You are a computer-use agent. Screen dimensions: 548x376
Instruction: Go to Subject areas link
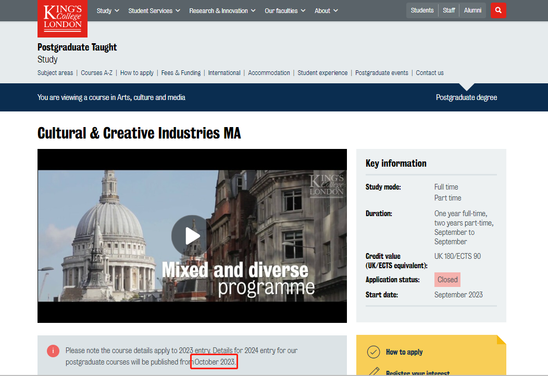coord(55,73)
